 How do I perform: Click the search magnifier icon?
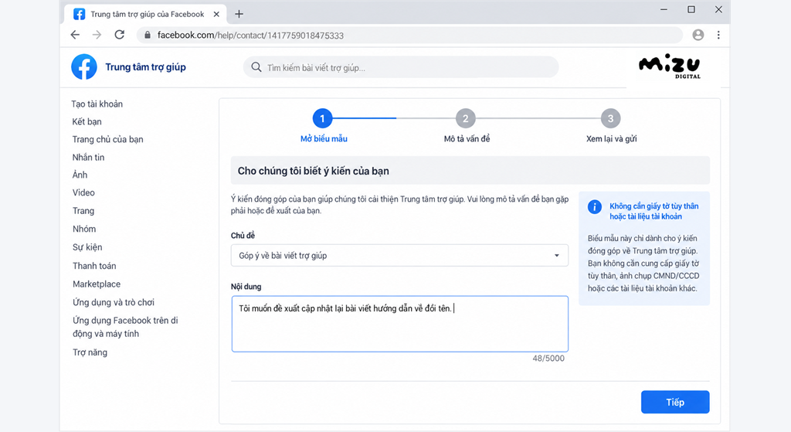[x=256, y=67]
